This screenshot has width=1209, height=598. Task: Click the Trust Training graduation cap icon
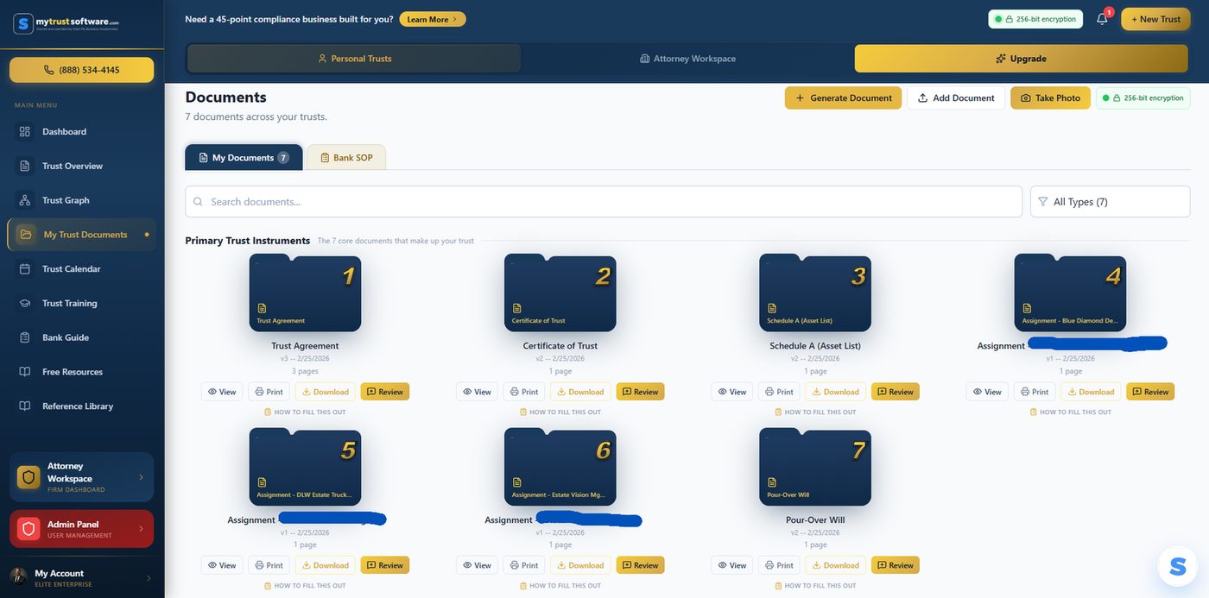pyautogui.click(x=25, y=303)
